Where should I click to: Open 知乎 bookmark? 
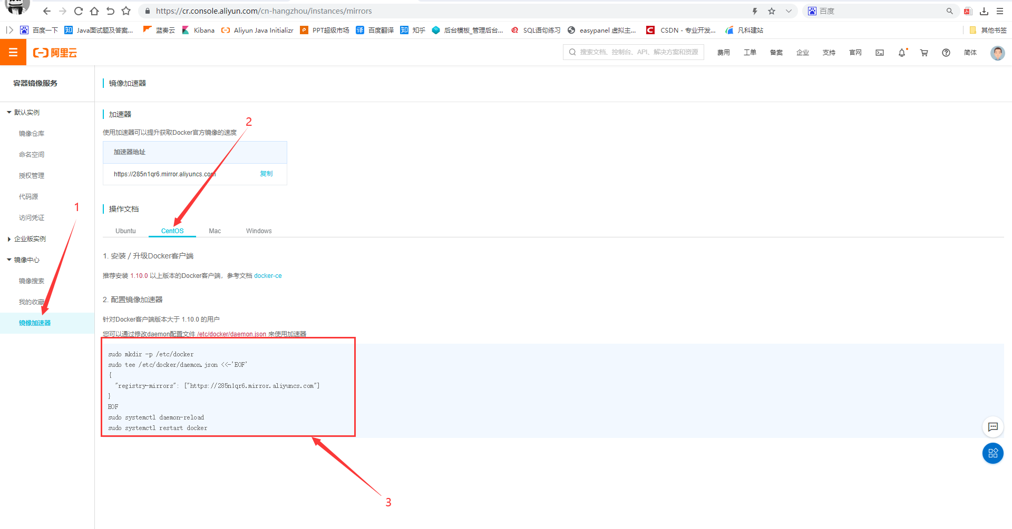(x=413, y=30)
